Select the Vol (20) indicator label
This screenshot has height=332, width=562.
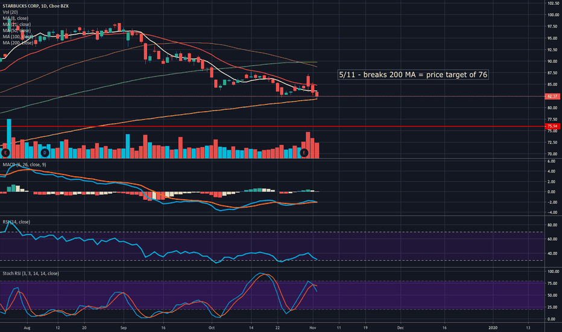pyautogui.click(x=10, y=12)
